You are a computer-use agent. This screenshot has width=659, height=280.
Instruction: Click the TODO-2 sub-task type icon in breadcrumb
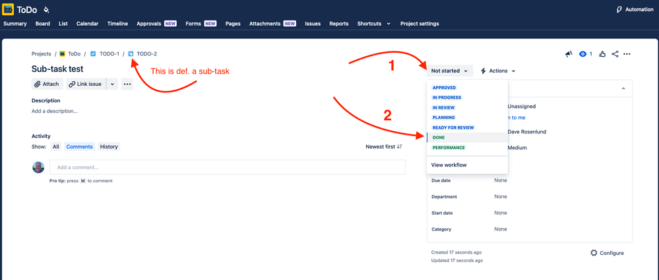131,54
